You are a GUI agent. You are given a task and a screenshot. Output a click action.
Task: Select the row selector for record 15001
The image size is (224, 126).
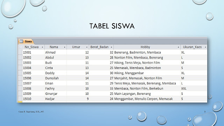(x=20, y=52)
